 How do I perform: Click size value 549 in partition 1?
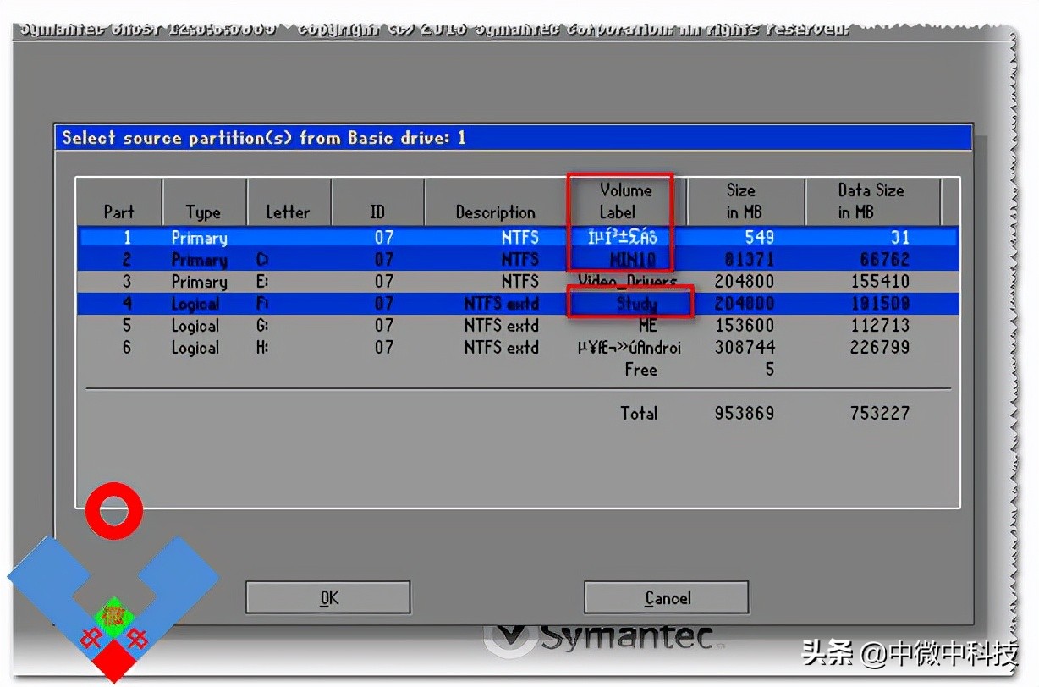(x=759, y=238)
